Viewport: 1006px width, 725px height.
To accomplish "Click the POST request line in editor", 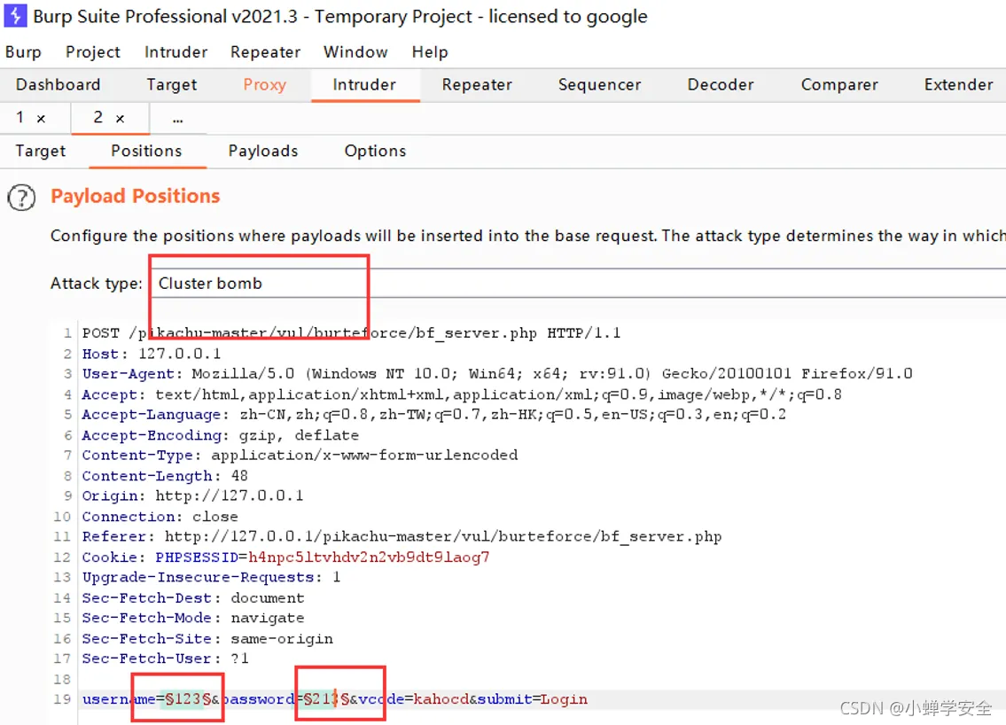I will (x=351, y=333).
